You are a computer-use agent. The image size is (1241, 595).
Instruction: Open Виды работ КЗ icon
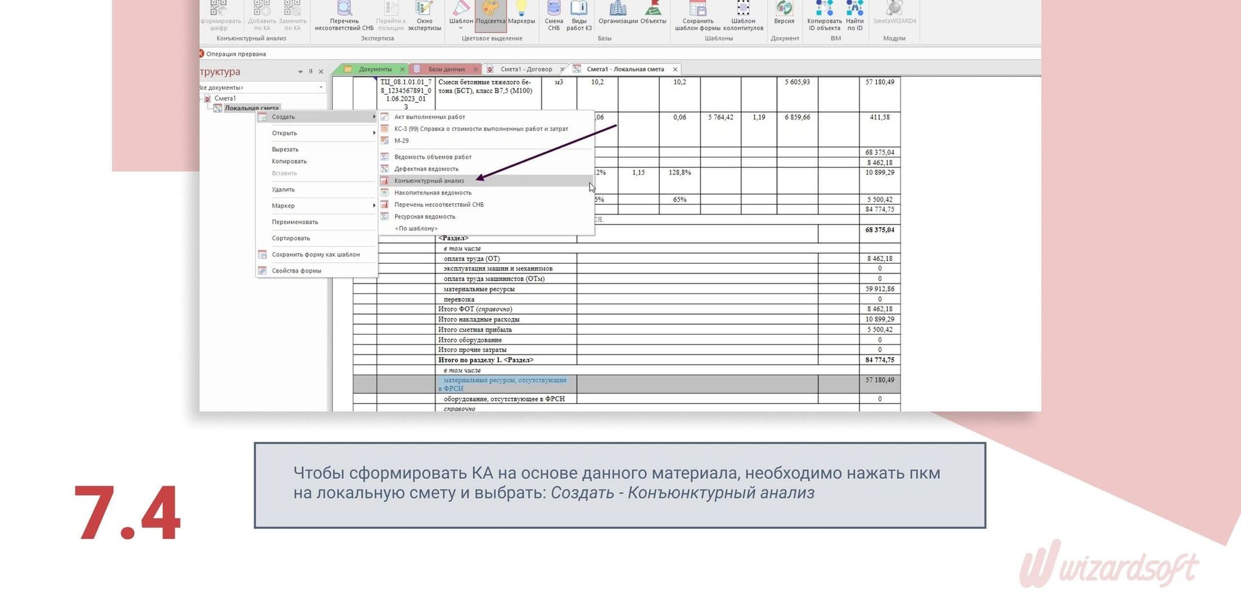[x=579, y=15]
